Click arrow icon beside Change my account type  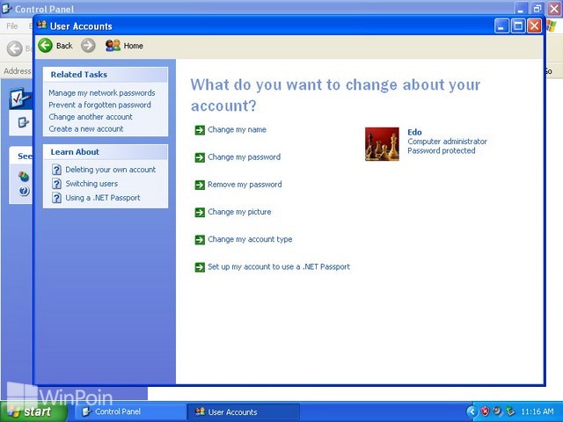(200, 239)
